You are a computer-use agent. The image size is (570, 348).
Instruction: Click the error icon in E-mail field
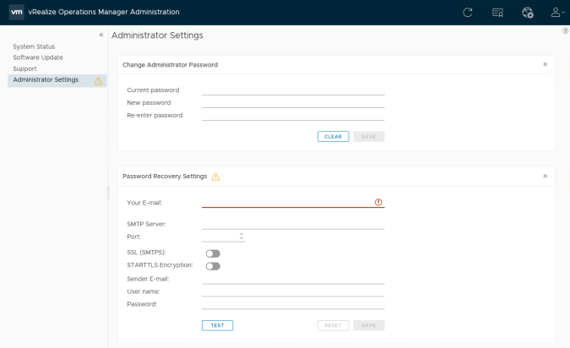[378, 202]
